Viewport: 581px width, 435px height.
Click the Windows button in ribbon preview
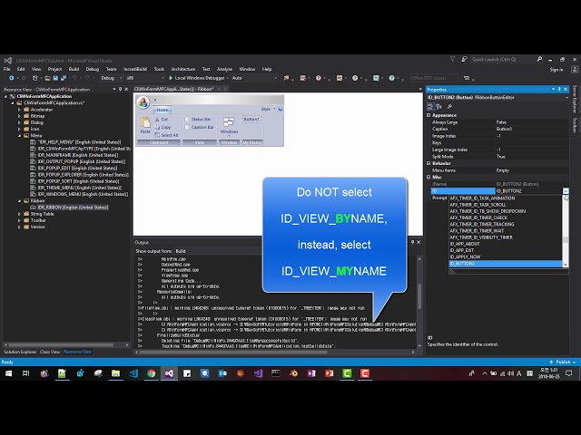point(229,127)
